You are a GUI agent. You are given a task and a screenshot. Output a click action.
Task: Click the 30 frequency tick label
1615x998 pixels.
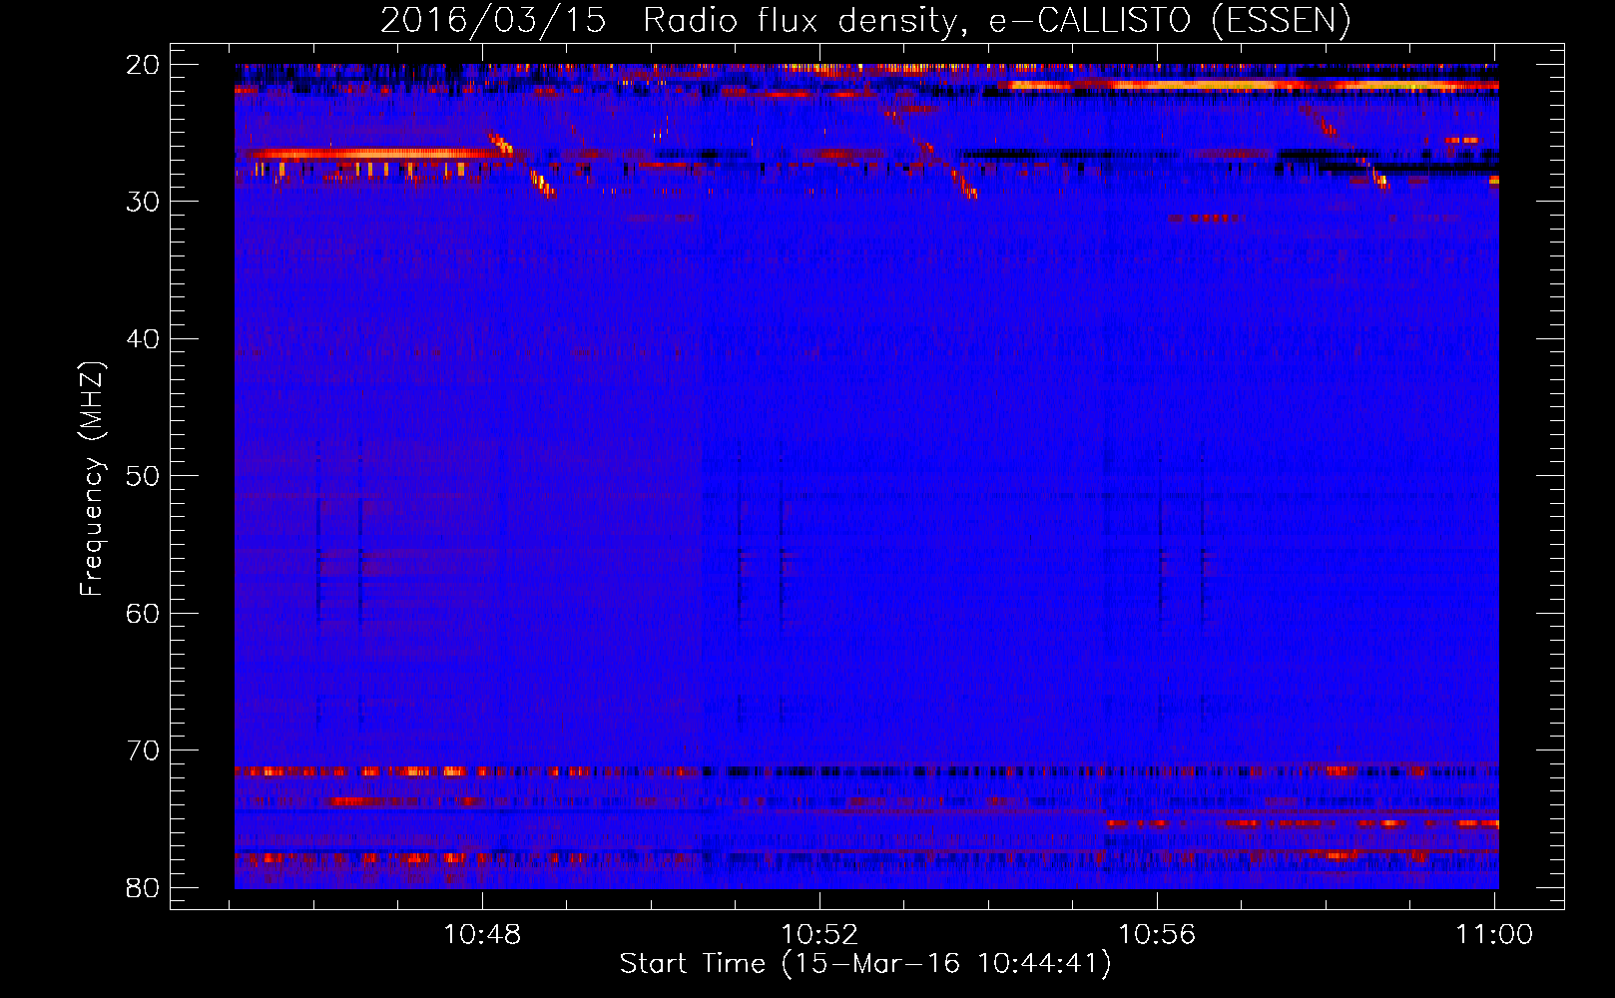143,202
